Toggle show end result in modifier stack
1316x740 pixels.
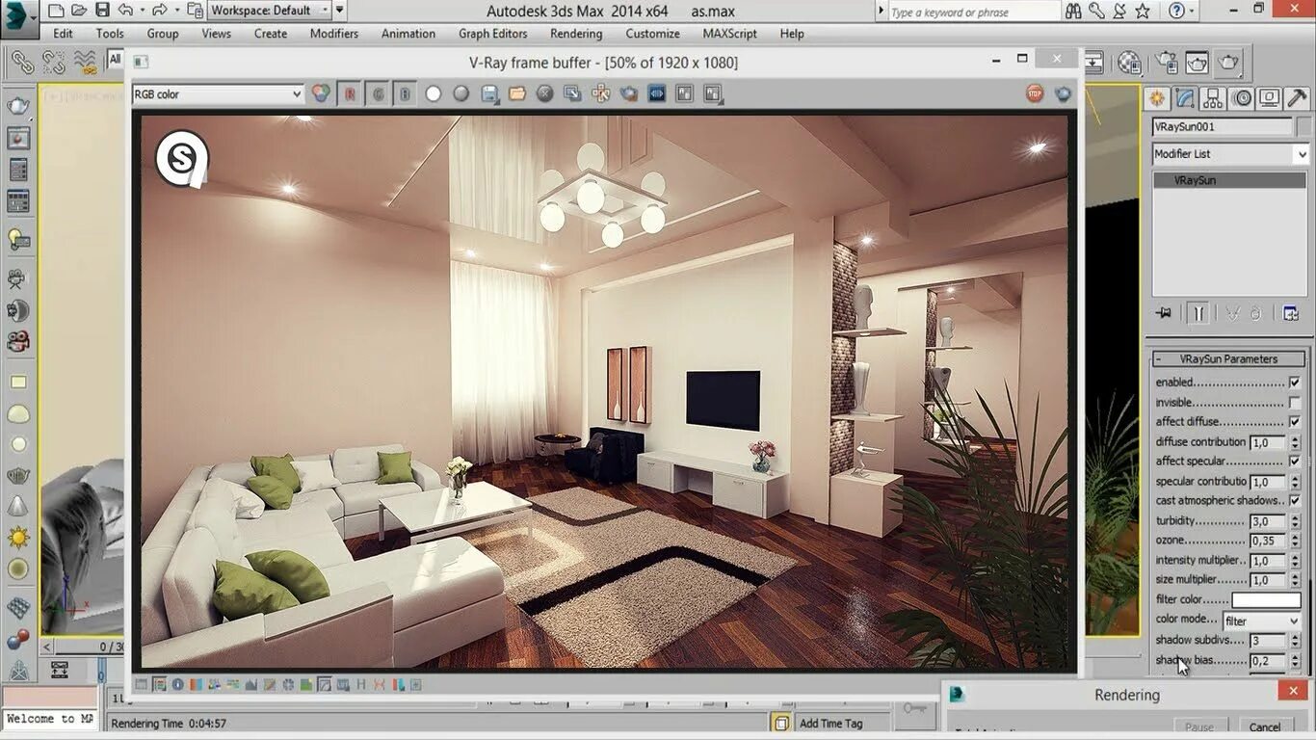1198,313
